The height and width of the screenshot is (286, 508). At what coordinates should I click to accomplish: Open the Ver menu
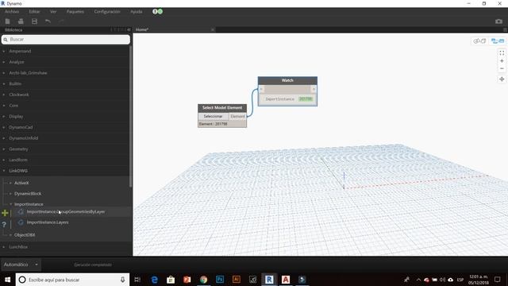(x=53, y=11)
